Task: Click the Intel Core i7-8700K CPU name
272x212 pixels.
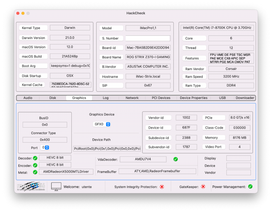Action: tap(217, 28)
